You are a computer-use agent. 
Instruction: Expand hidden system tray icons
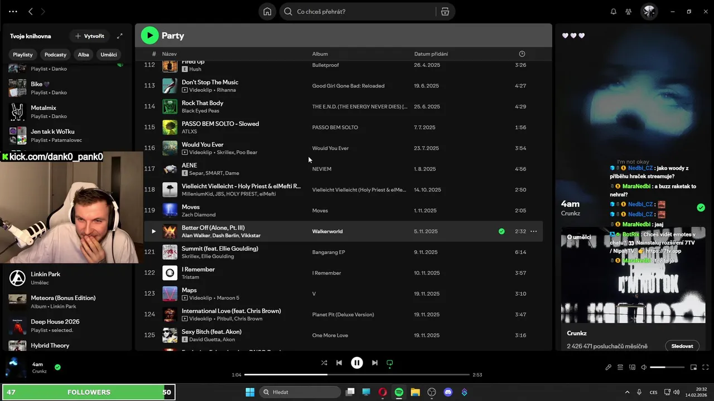[627, 392]
